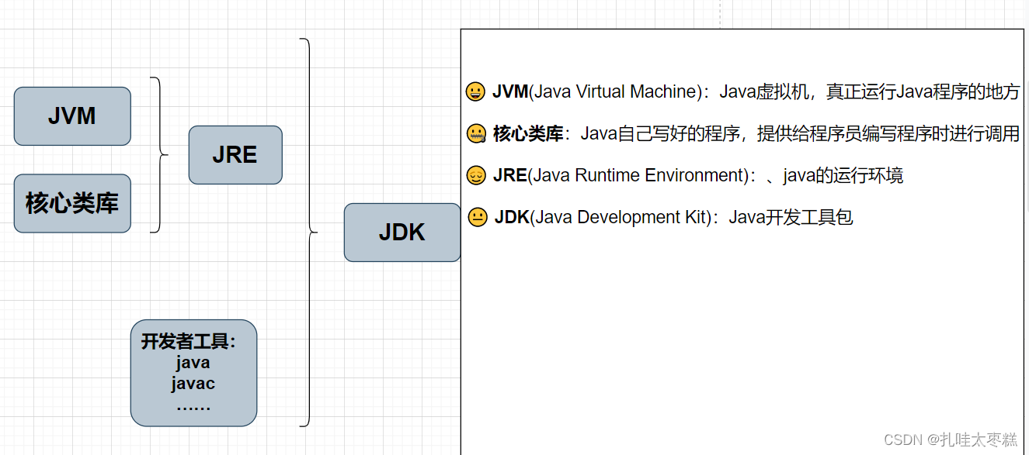1029x455 pixels.
Task: Select the 核心类库 box
Action: (x=72, y=203)
